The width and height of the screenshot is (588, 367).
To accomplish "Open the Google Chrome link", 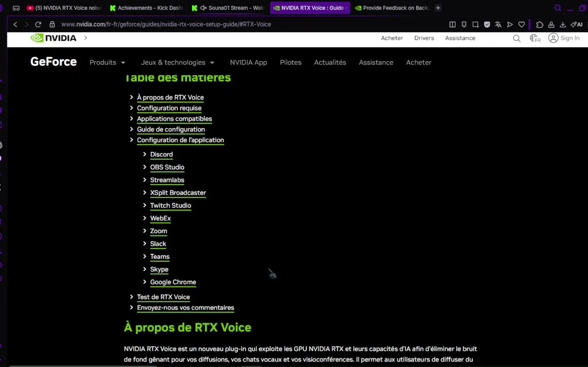I will point(173,282).
